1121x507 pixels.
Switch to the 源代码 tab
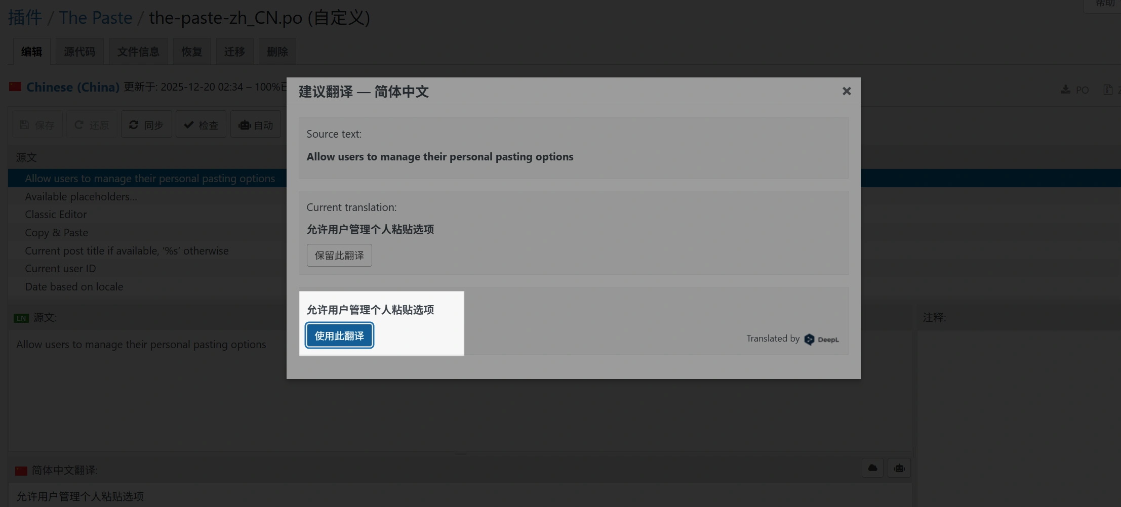pos(79,52)
